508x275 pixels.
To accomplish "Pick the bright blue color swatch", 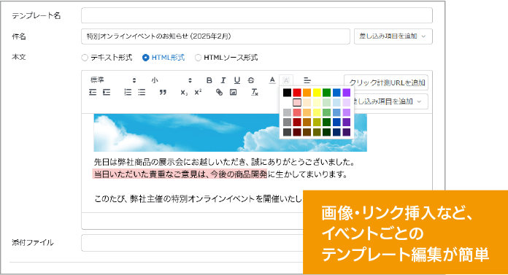I will (x=336, y=93).
